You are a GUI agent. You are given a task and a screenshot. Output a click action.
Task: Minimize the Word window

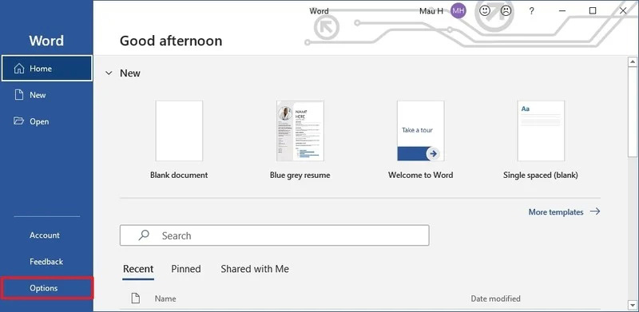point(562,11)
